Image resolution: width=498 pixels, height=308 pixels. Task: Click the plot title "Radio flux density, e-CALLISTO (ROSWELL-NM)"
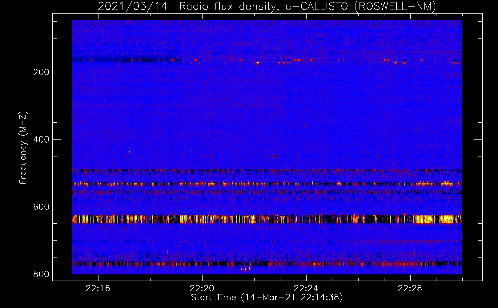pos(307,6)
